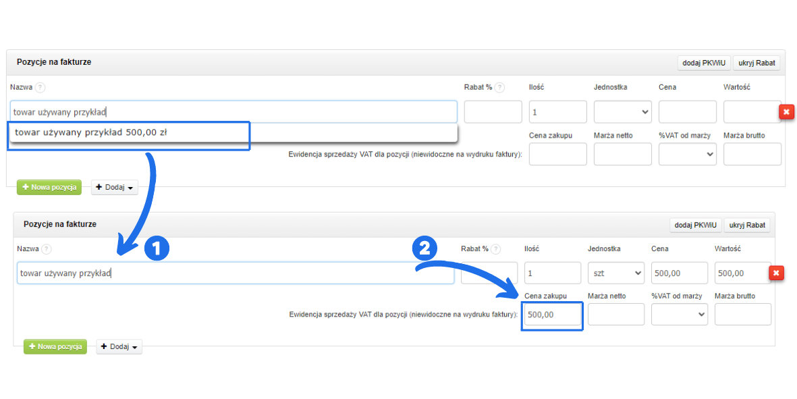Screen dimensions: 797x399
Task: Expand the upper %VAT od marży dropdown
Action: [x=687, y=154]
